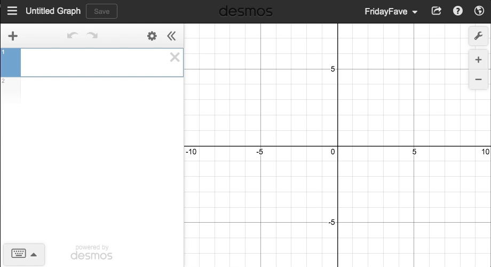Open Graph Settings wrench
The image size is (491, 267).
coord(478,36)
